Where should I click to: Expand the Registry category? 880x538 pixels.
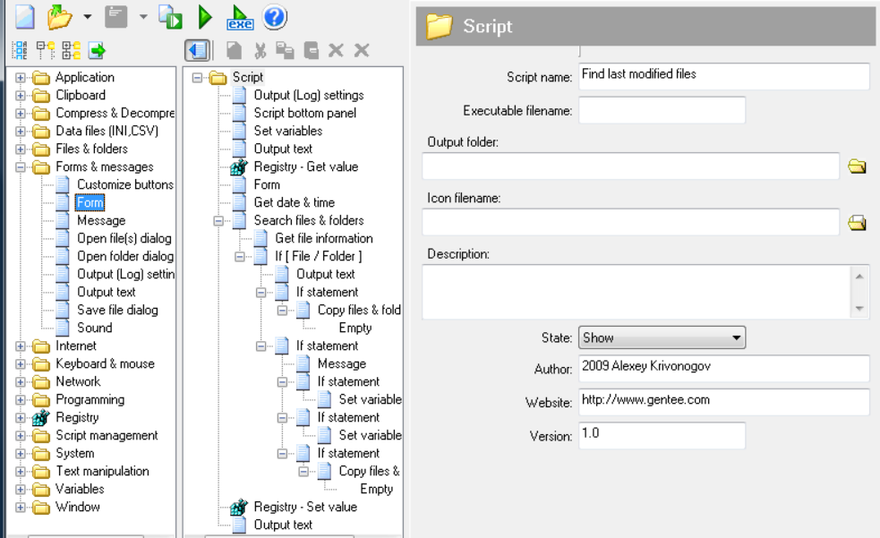pyautogui.click(x=21, y=418)
